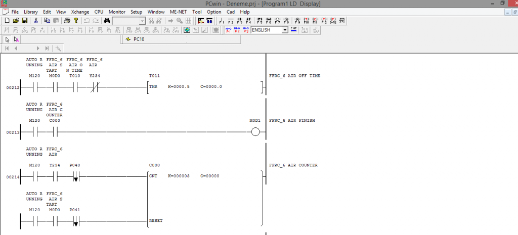518x235 pixels.
Task: Expand the search combo box beside binoculars
Action: (x=142, y=21)
